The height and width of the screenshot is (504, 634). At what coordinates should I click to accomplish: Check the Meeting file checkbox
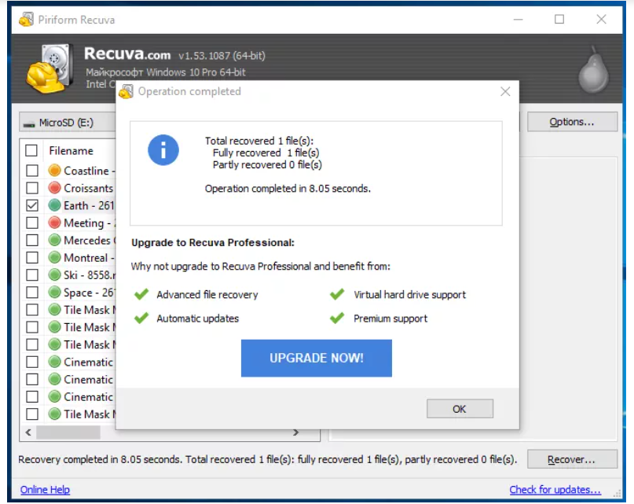point(32,223)
